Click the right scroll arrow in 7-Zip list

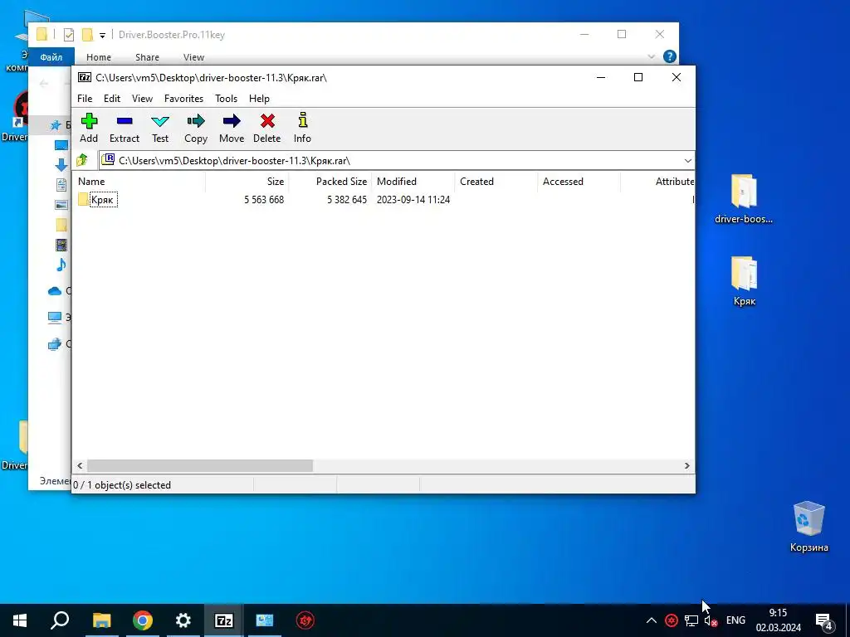click(686, 466)
